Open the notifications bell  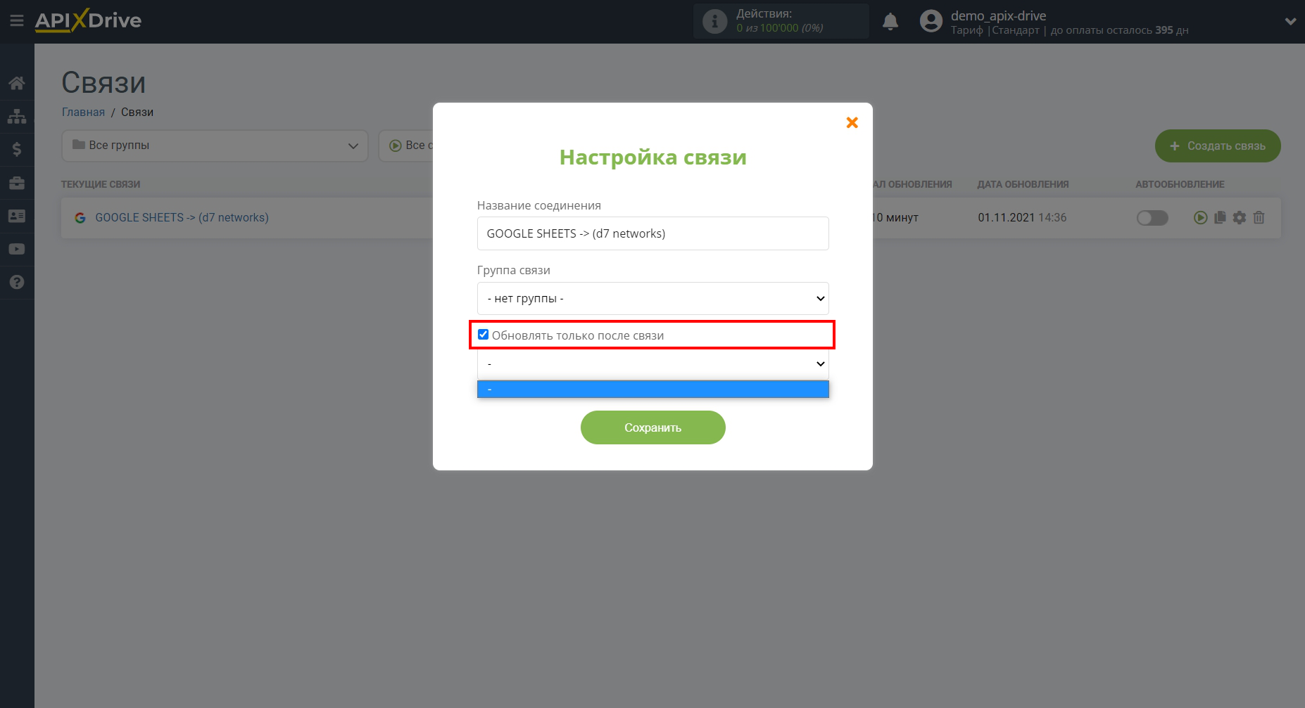pos(890,22)
